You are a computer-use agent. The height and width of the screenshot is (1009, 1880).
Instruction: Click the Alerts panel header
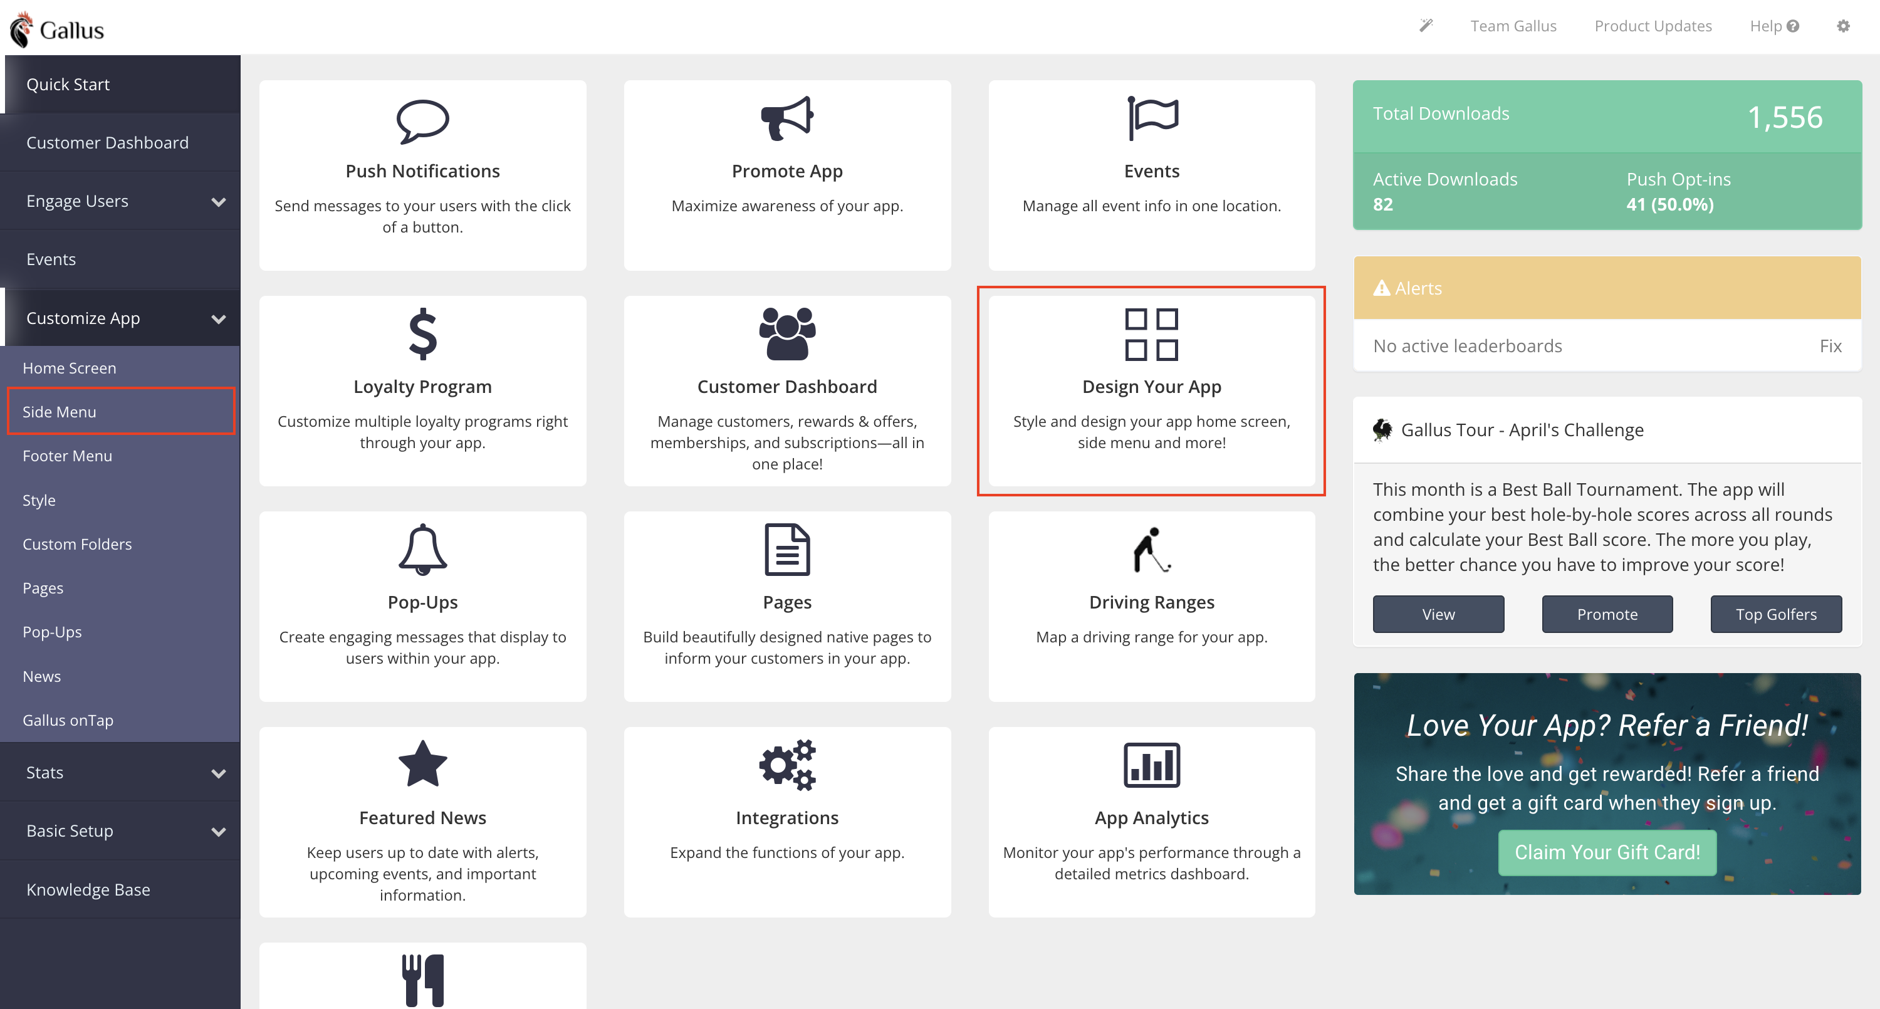(x=1607, y=288)
